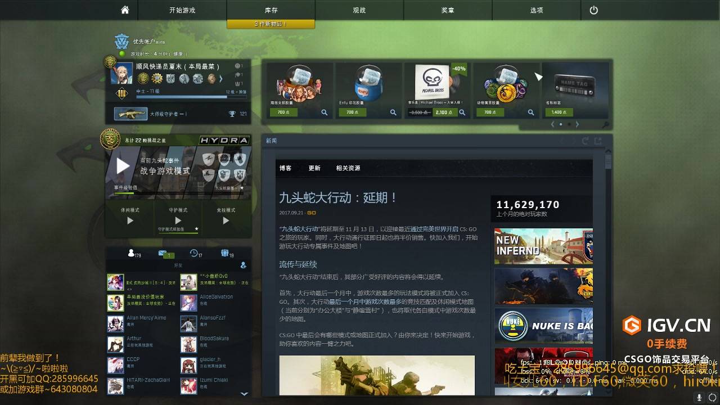The height and width of the screenshot is (405, 720).
Task: Reload the news panel
Action: (586, 141)
